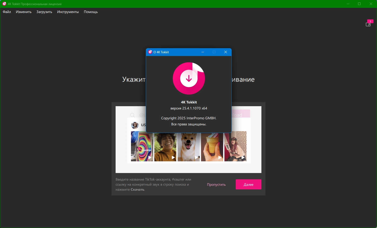This screenshot has height=228, width=377.
Task: Click the Все права защищены text
Action: [x=189, y=124]
